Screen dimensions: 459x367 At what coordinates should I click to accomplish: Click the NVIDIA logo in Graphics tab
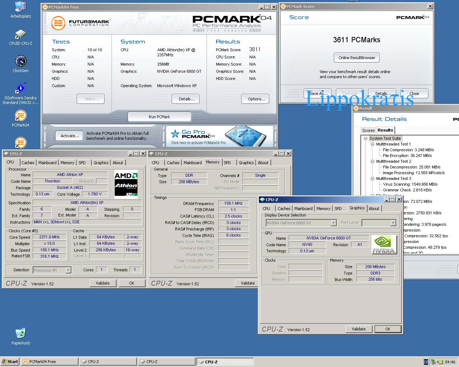[x=384, y=244]
